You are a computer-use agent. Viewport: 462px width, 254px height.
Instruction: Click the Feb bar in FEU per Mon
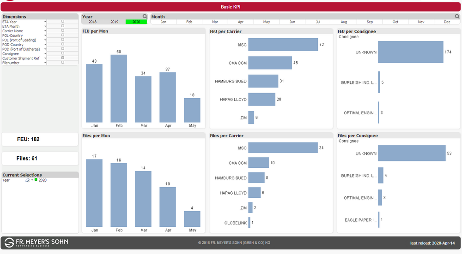coord(118,89)
